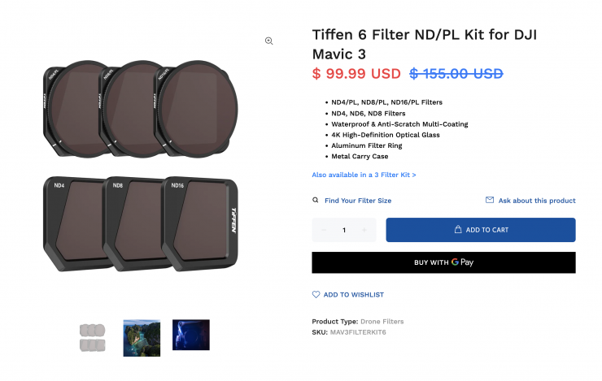Select the dark blue thumbnail image
Viewport: 602px width, 381px height.
[191, 335]
